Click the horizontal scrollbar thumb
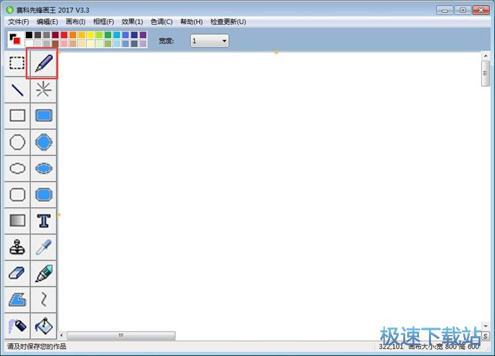The image size is (495, 356). click(121, 336)
